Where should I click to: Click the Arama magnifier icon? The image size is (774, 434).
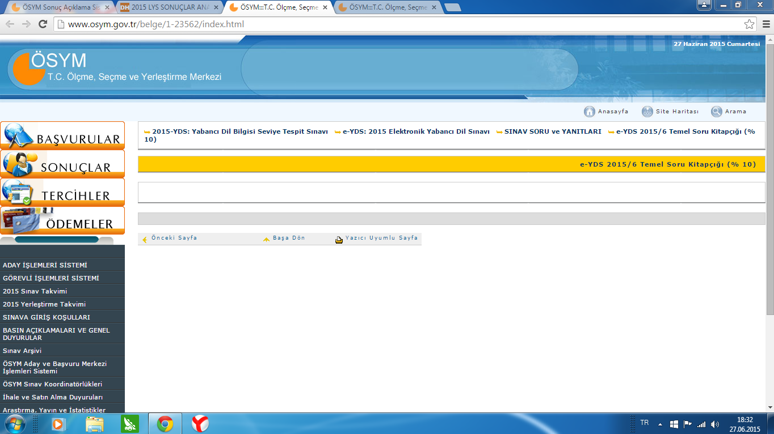point(717,112)
